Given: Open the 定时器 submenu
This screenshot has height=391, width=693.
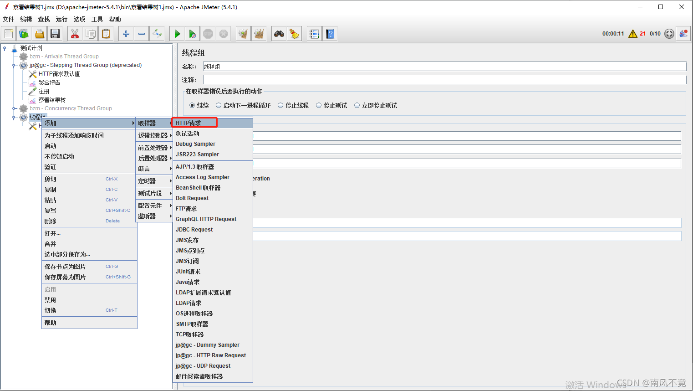Looking at the screenshot, I should click(x=154, y=181).
